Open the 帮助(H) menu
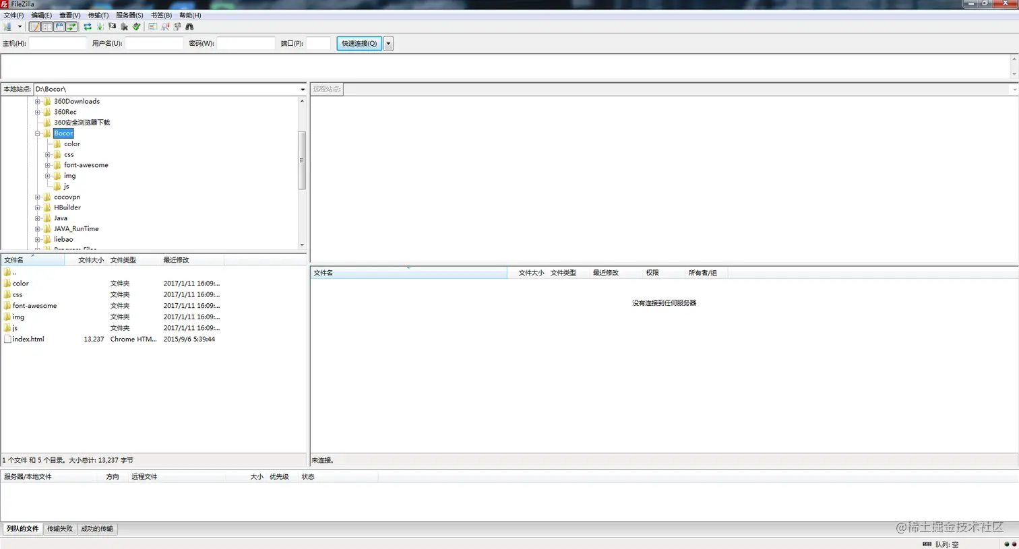The image size is (1019, 549). click(x=190, y=15)
